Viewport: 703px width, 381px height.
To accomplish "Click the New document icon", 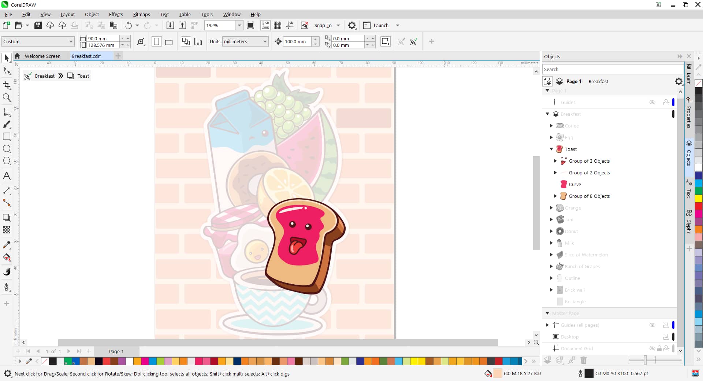I will point(6,25).
